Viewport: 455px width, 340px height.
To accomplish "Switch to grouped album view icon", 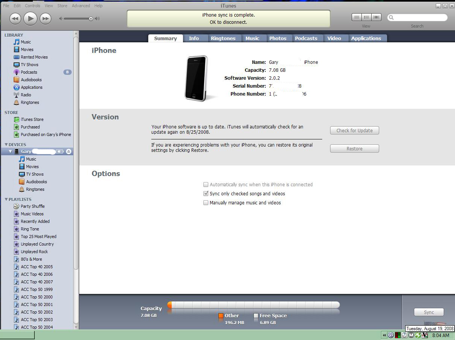I will coord(366,17).
